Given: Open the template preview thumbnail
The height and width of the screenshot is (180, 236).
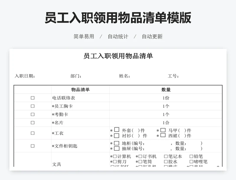Looking at the screenshot, I should (x=118, y=110).
